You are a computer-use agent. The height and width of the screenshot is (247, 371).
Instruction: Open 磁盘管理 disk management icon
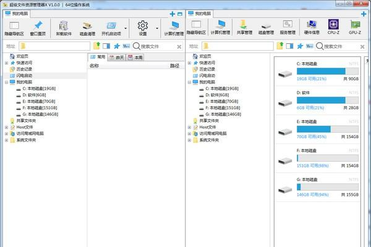point(266,28)
